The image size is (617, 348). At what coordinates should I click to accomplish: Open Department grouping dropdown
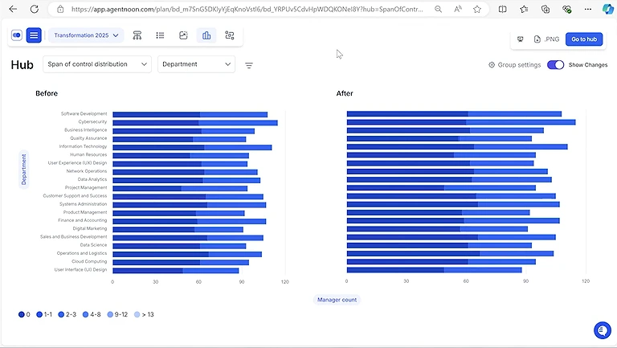coord(196,64)
